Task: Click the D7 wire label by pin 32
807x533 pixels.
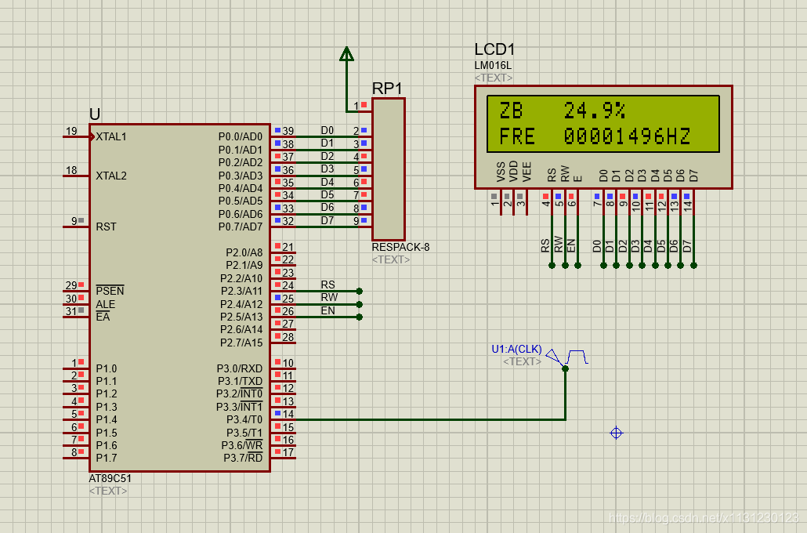Action: point(328,220)
